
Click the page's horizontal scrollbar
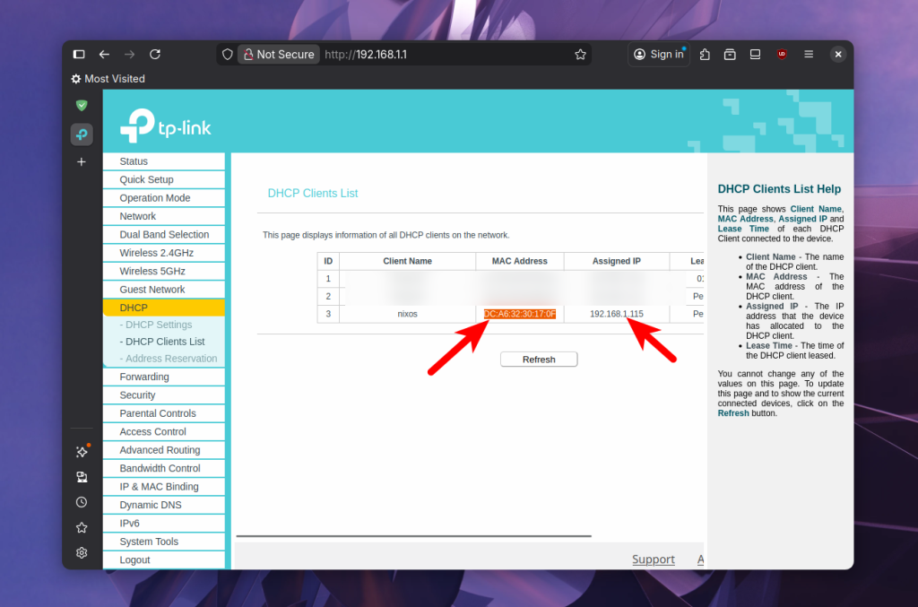[412, 536]
